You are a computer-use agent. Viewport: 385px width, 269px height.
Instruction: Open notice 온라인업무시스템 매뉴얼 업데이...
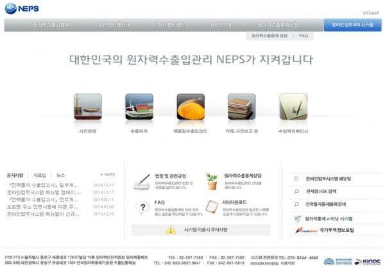pos(43,192)
